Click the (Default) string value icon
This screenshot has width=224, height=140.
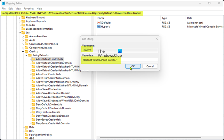click(99, 23)
